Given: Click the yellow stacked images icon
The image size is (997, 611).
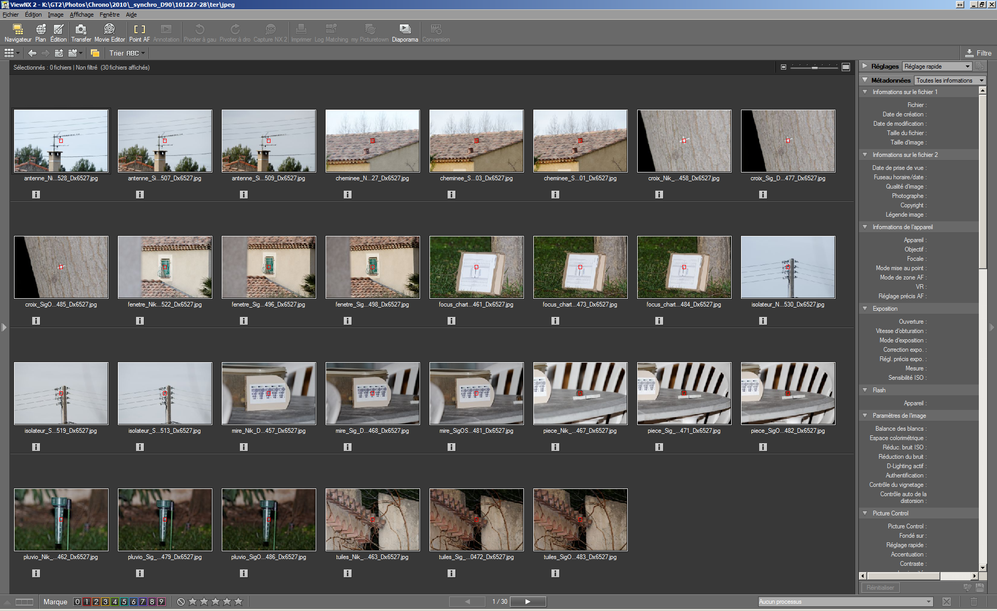Looking at the screenshot, I should [x=95, y=53].
